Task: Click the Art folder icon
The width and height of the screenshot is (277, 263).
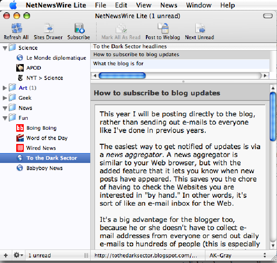Action: pyautogui.click(x=12, y=87)
